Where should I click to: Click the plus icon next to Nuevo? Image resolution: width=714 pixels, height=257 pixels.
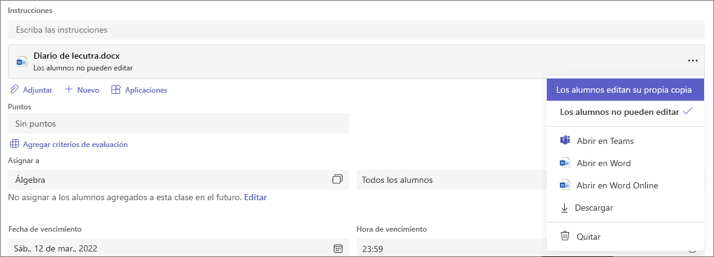tap(68, 90)
